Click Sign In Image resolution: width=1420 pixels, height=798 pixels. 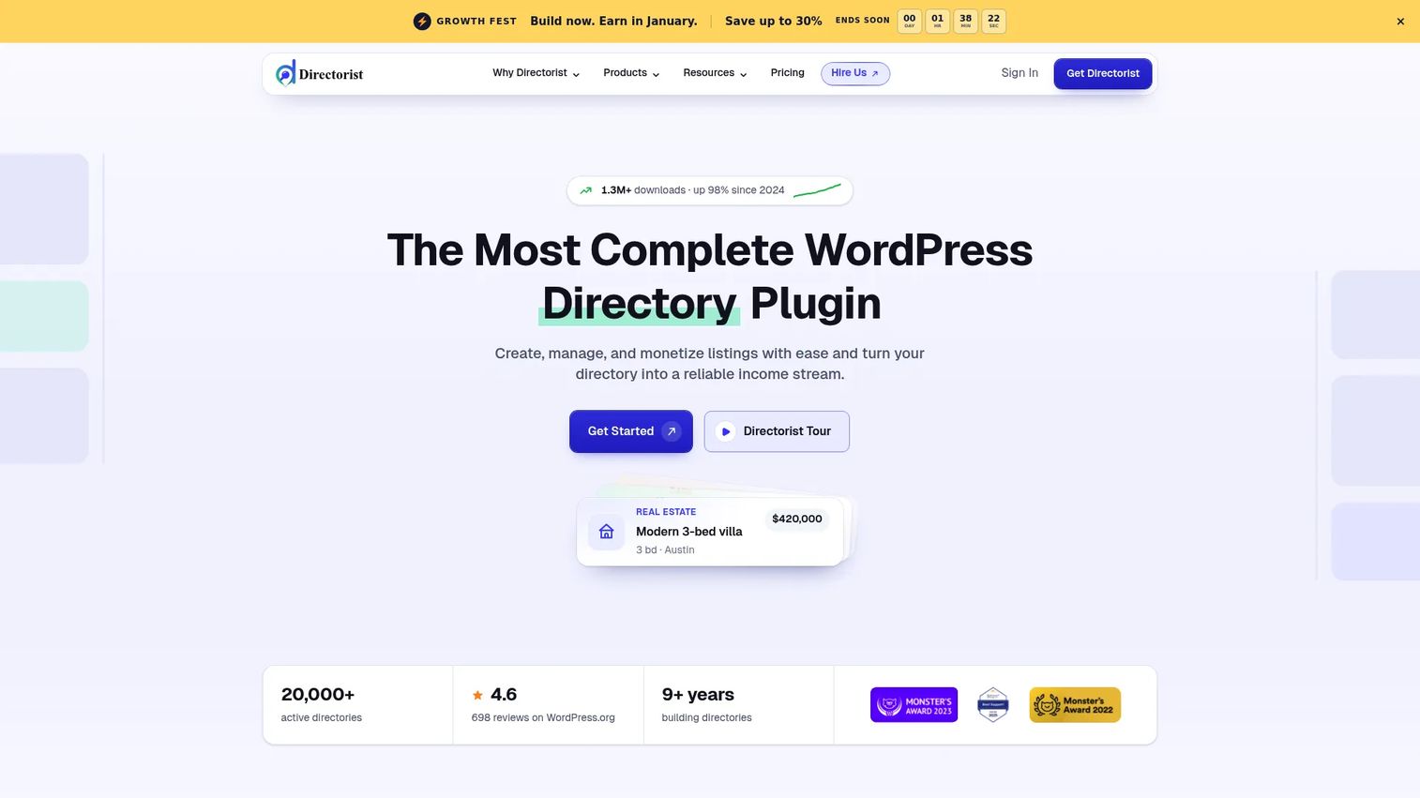[1020, 73]
